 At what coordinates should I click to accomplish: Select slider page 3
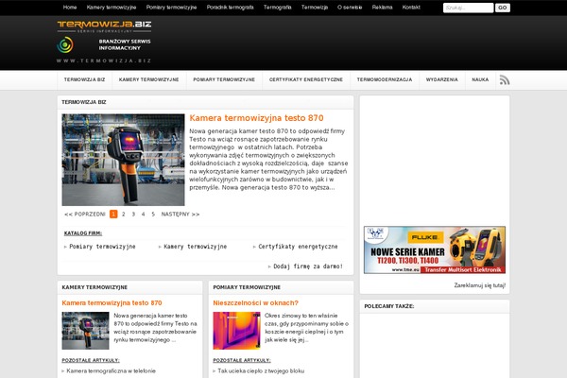tap(133, 215)
